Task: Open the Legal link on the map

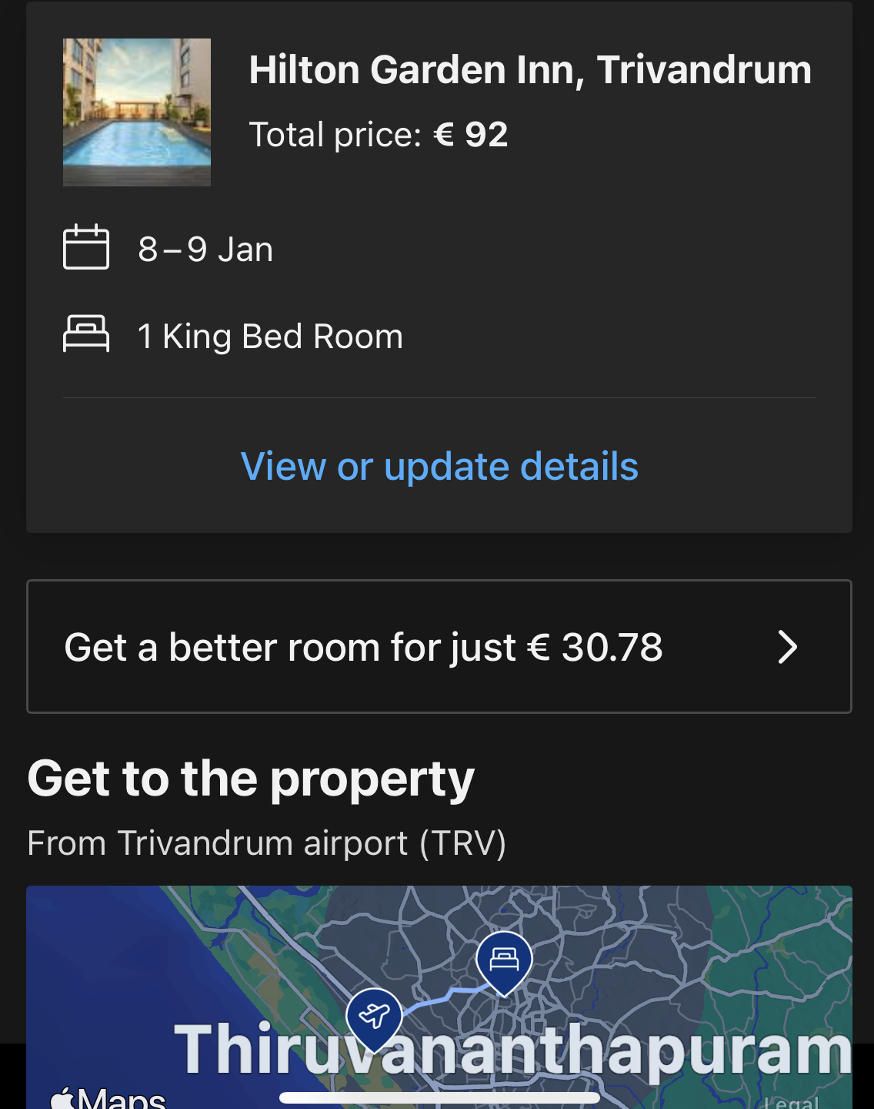Action: (x=791, y=1101)
